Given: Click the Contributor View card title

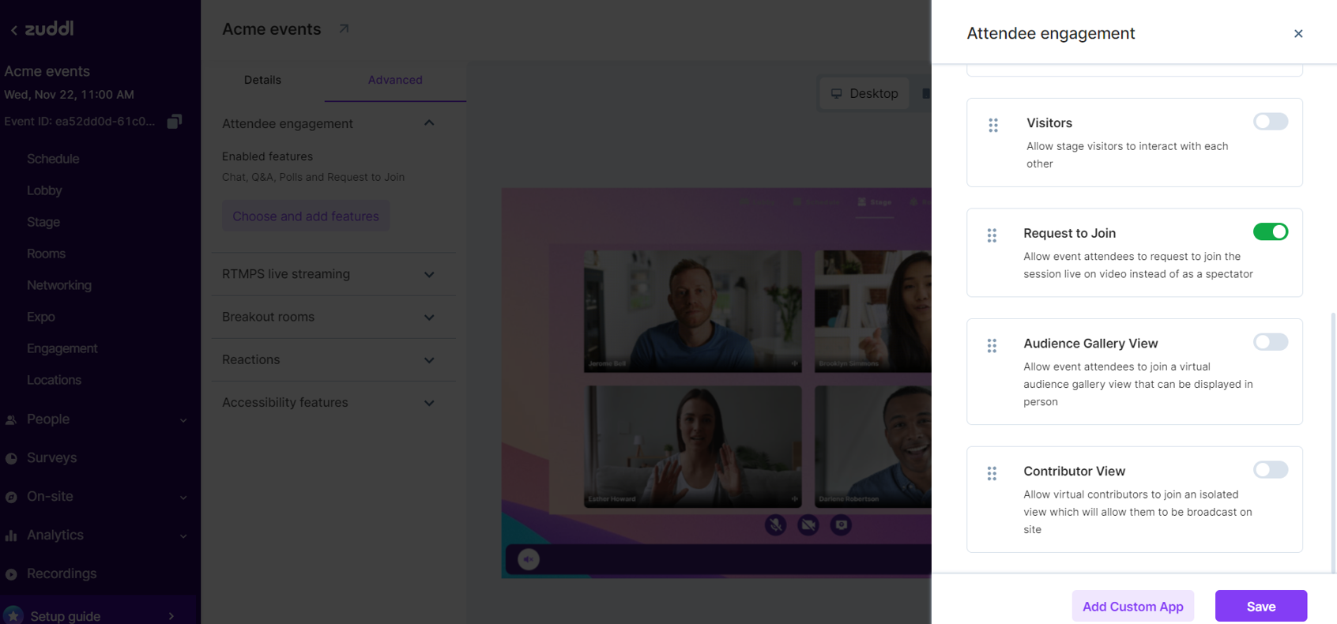Looking at the screenshot, I should point(1074,472).
